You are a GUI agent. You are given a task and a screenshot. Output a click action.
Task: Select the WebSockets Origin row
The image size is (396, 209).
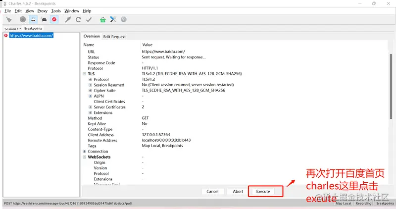(x=235, y=162)
